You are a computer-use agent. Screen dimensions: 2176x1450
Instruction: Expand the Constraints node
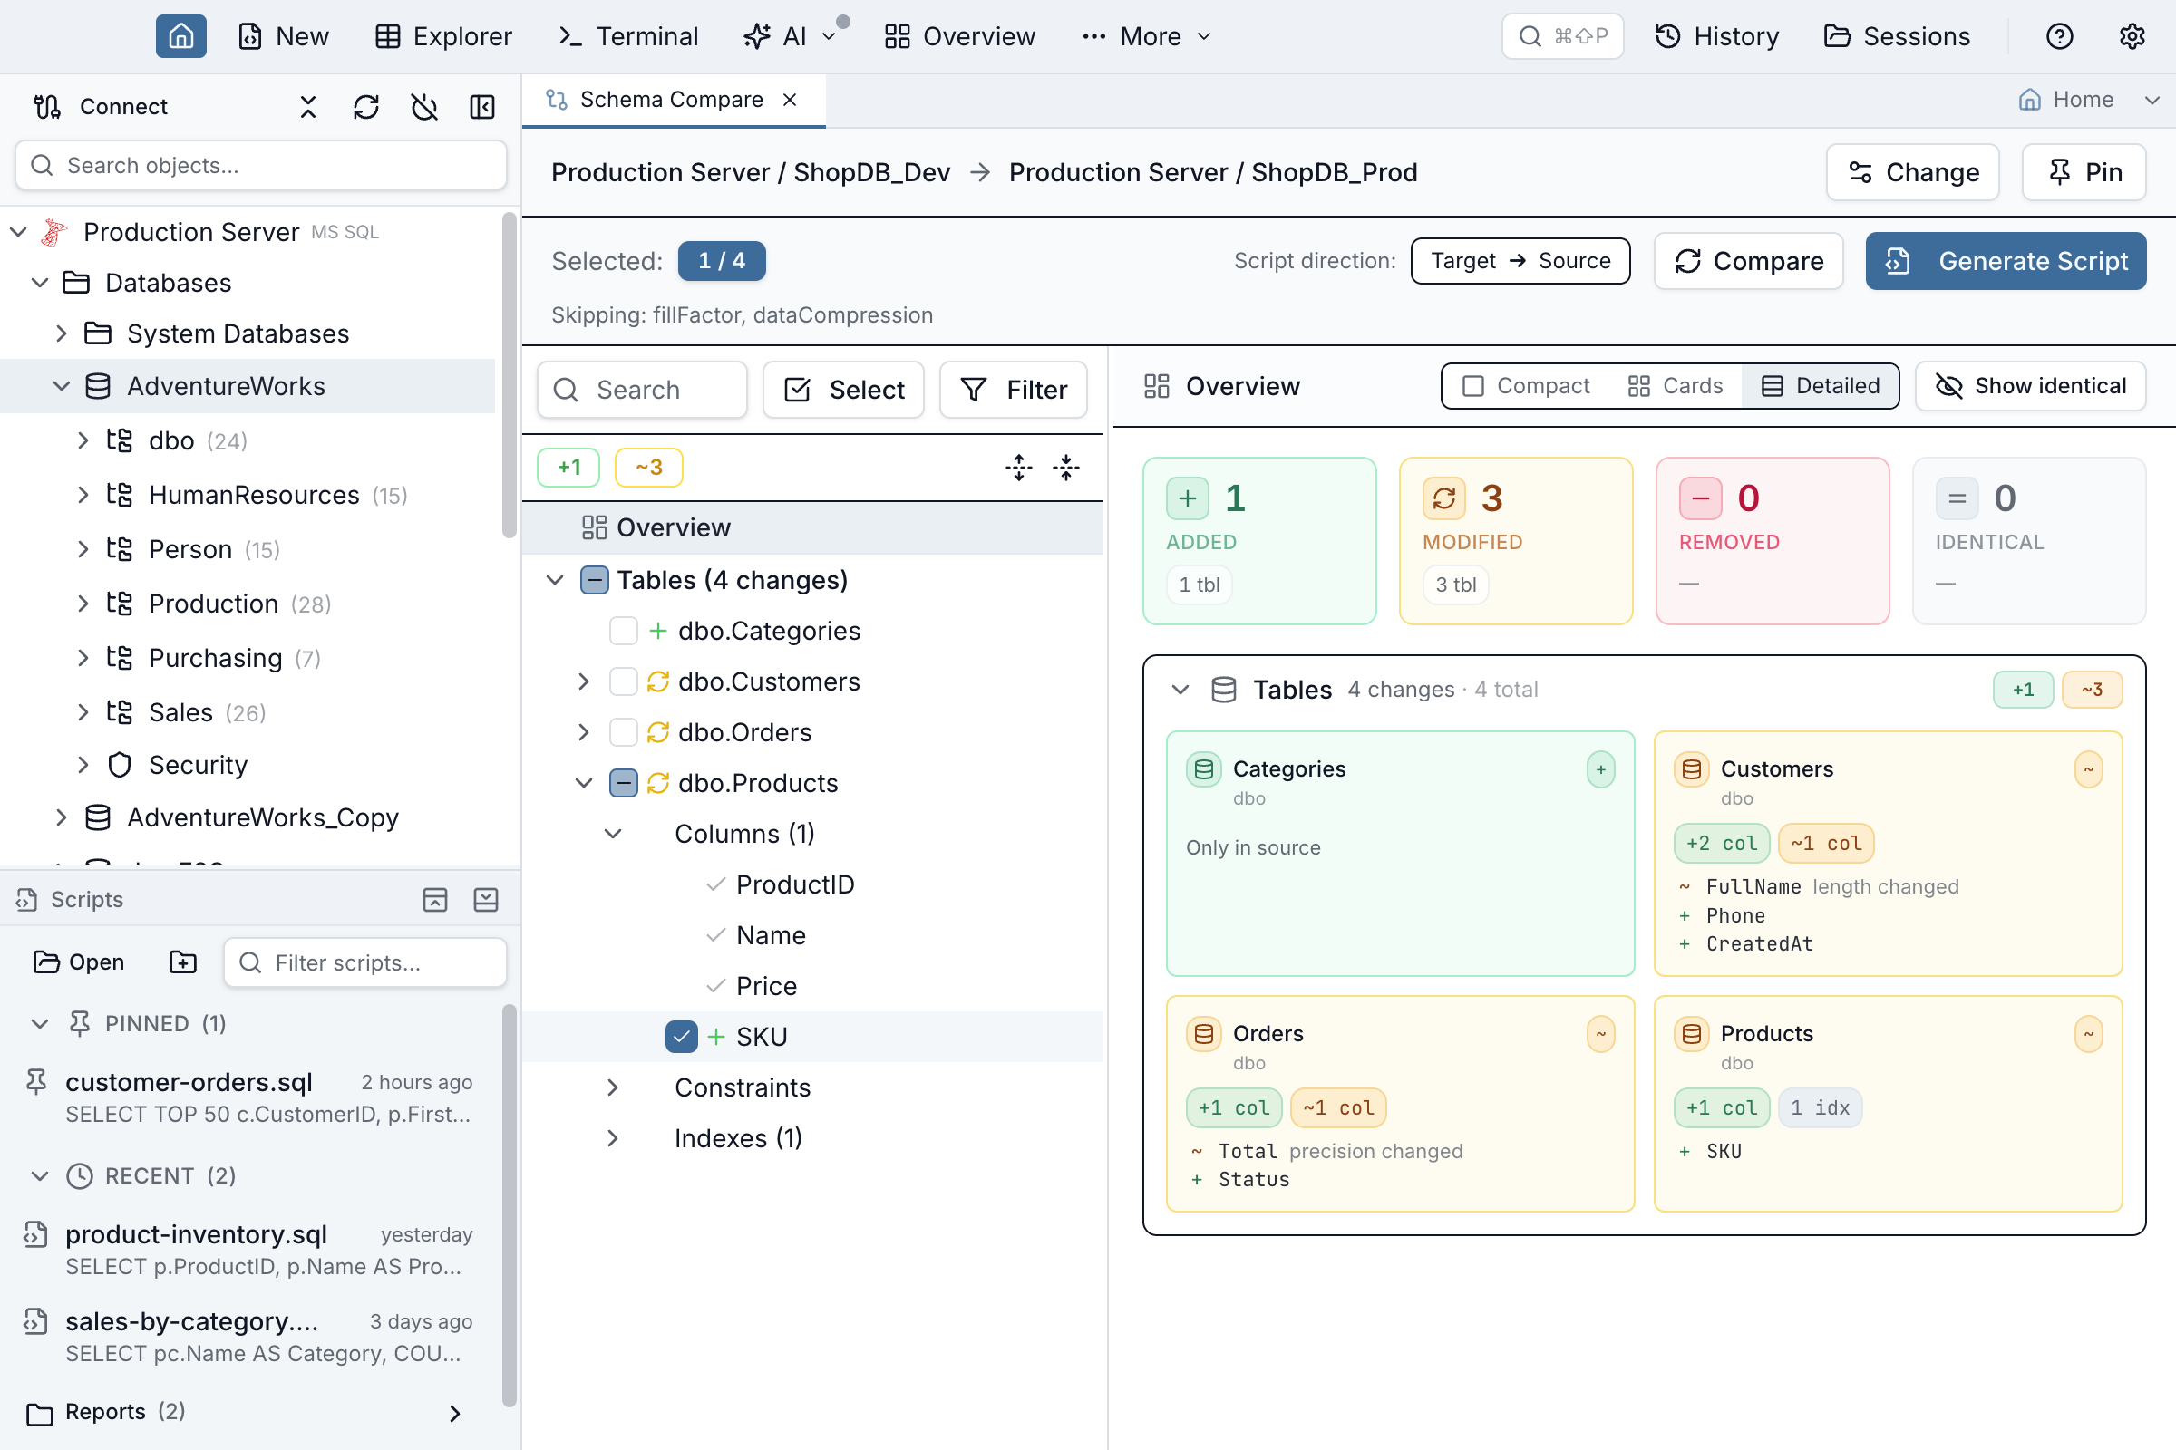(x=613, y=1087)
